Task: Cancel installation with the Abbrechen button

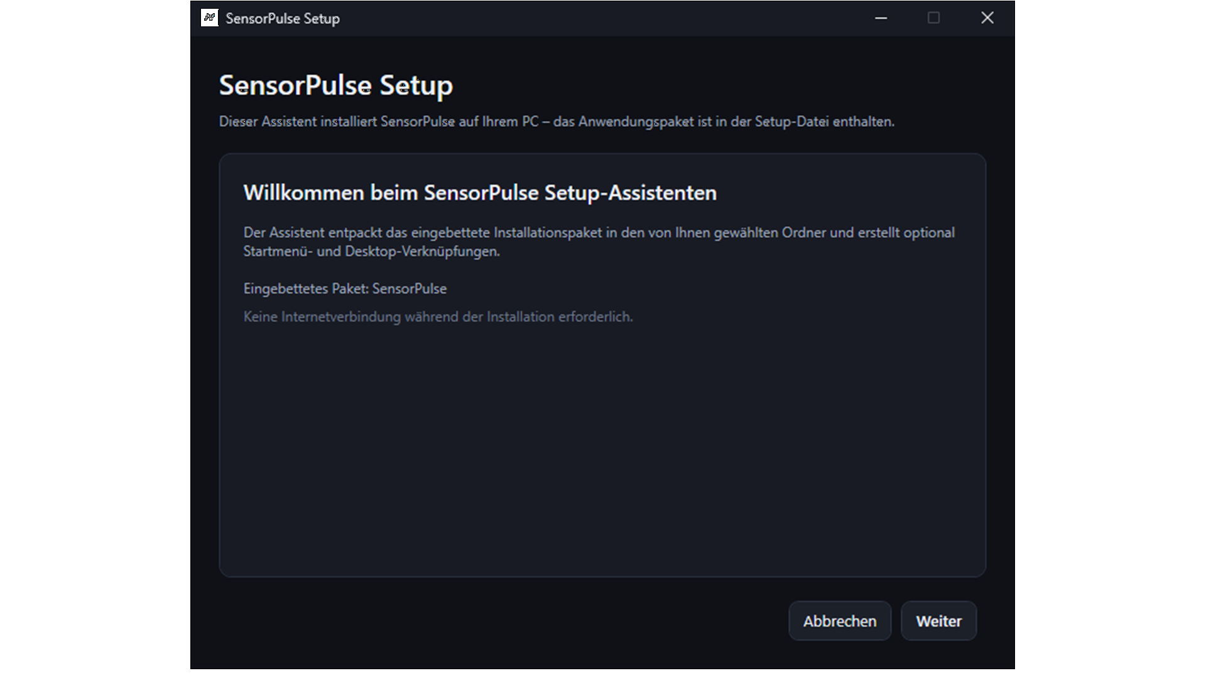Action: (840, 621)
